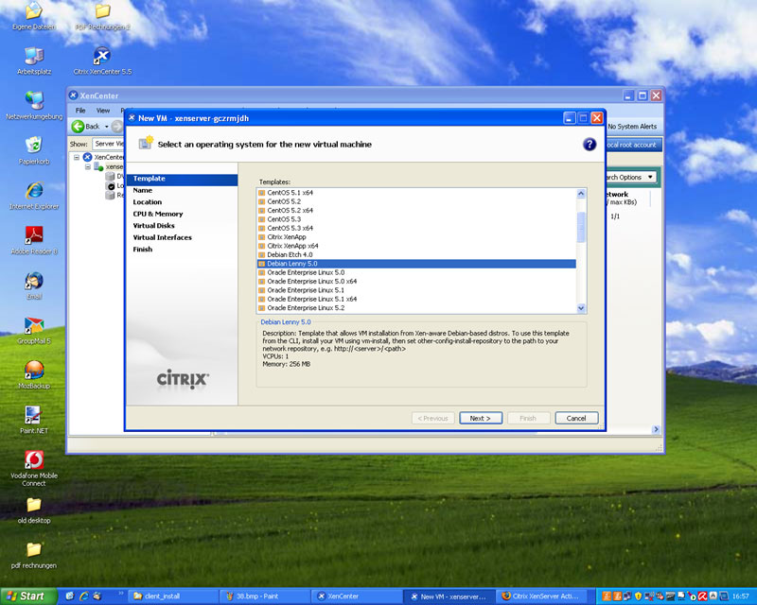Viewport: 757px width, 605px height.
Task: Open PDF Rechnungen desktop folder icon
Action: [102, 10]
